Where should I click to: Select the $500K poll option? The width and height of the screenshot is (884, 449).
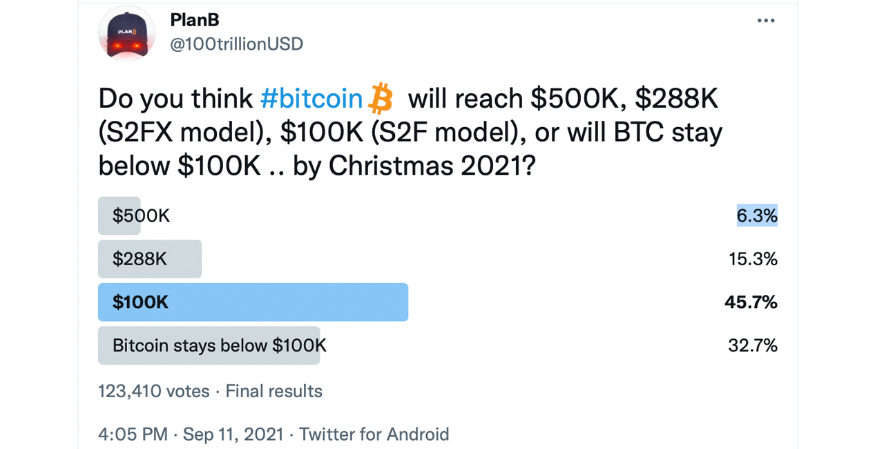[x=140, y=216]
